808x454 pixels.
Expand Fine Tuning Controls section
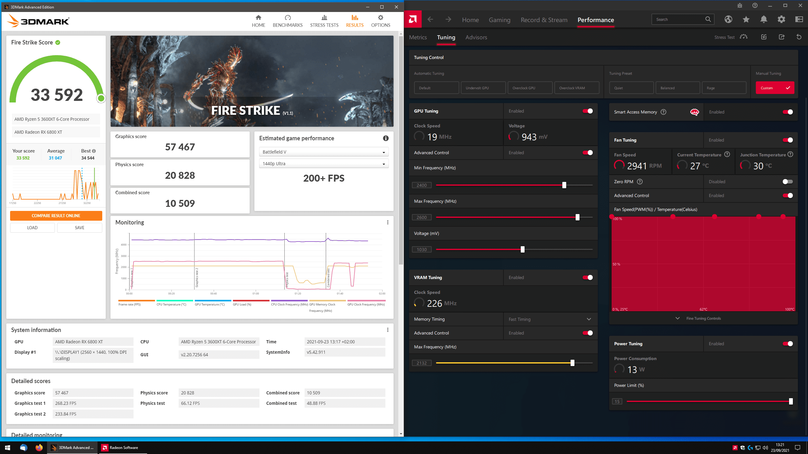(703, 318)
